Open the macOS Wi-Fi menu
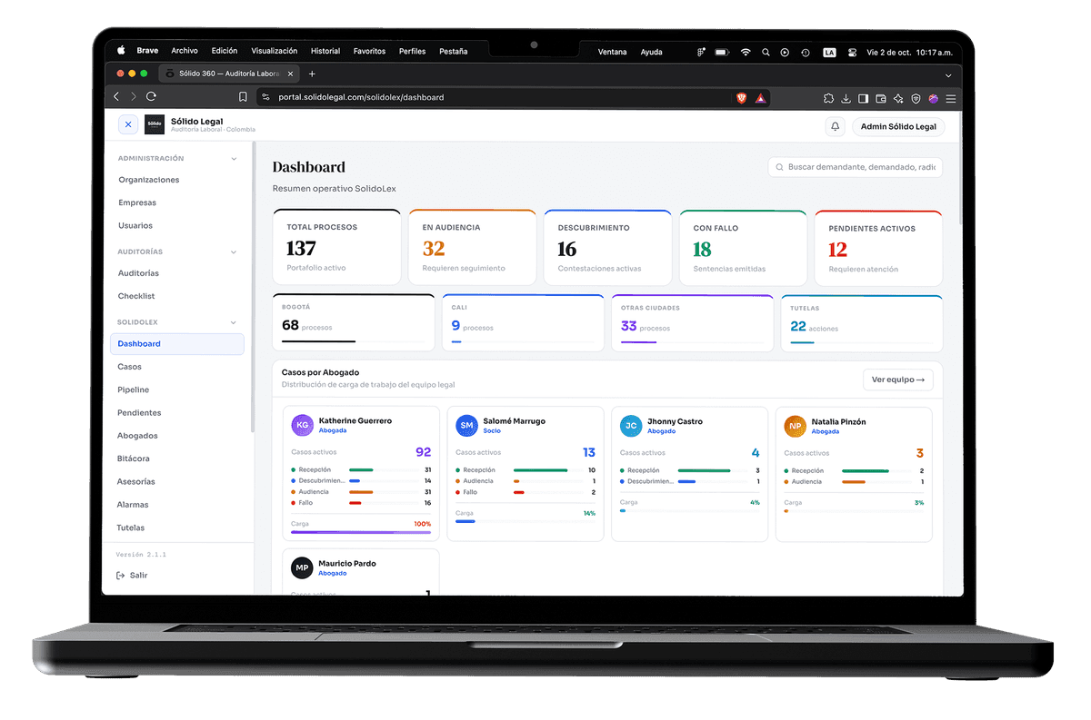 tap(746, 52)
